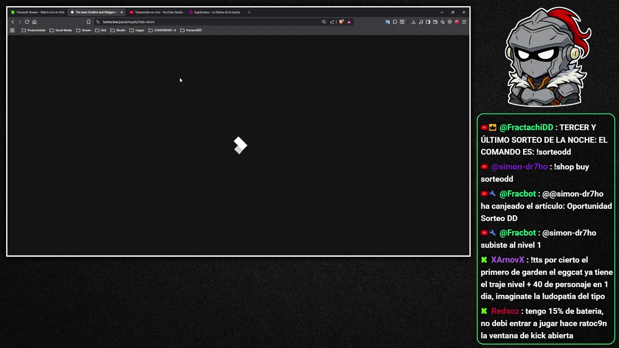619x348 pixels.
Task: Open the Juegos bookmarks folder
Action: (137, 30)
